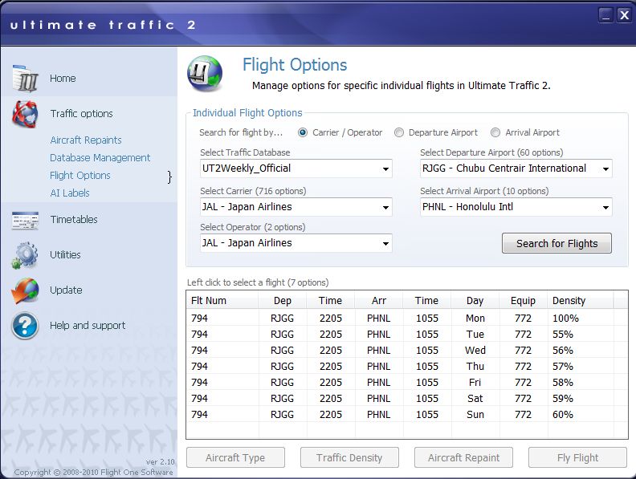Screen dimensions: 636x479
Task: Go to Aircraft Repaints link
Action: point(86,140)
